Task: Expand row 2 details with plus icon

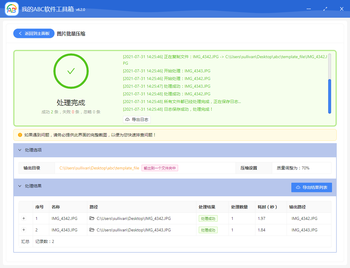Action: [x=24, y=230]
